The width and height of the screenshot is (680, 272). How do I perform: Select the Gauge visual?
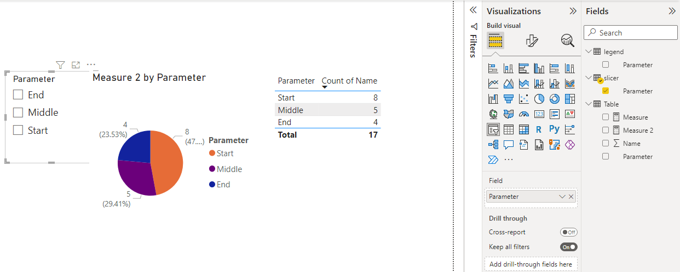pos(523,114)
